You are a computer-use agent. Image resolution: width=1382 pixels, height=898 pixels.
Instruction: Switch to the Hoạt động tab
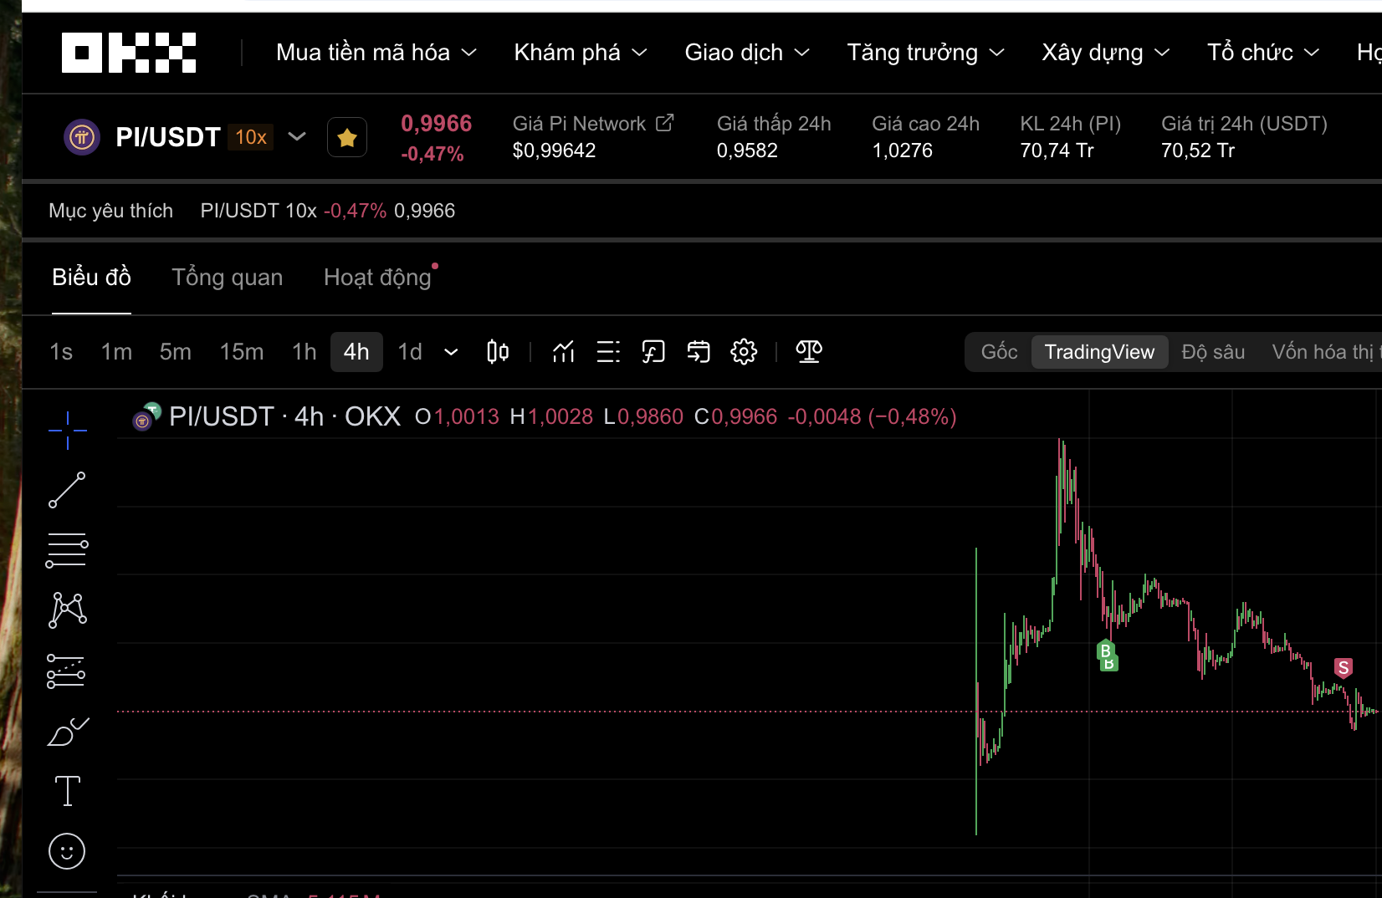[x=377, y=278]
